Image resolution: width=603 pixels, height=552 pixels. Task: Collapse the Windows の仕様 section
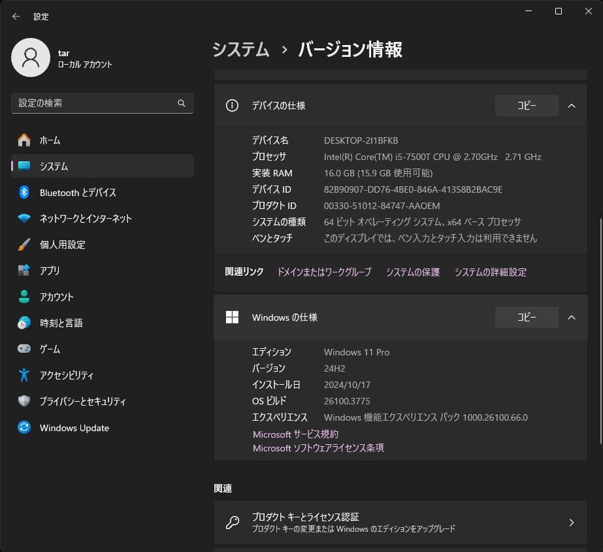point(572,317)
